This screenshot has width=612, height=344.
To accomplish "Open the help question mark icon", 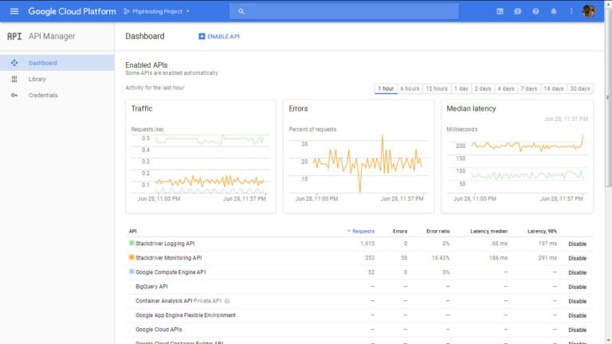I will [x=535, y=11].
